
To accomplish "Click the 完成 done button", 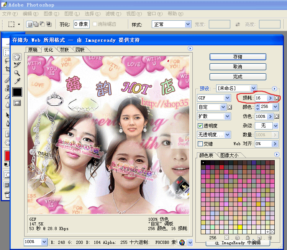I will click(238, 77).
